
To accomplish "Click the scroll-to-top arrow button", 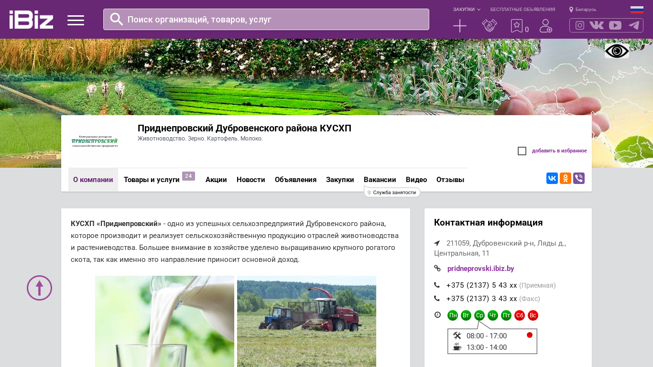I will coord(39,288).
